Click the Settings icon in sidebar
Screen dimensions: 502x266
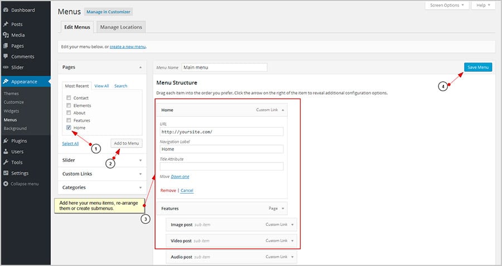(x=6, y=173)
